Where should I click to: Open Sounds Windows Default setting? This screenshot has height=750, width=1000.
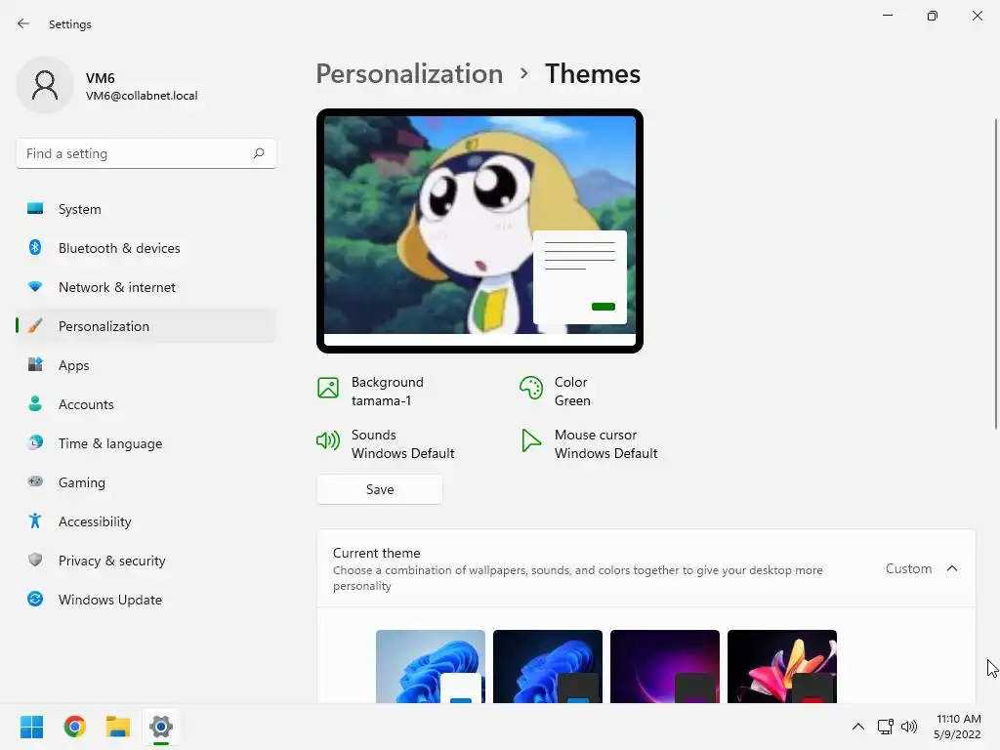(386, 444)
